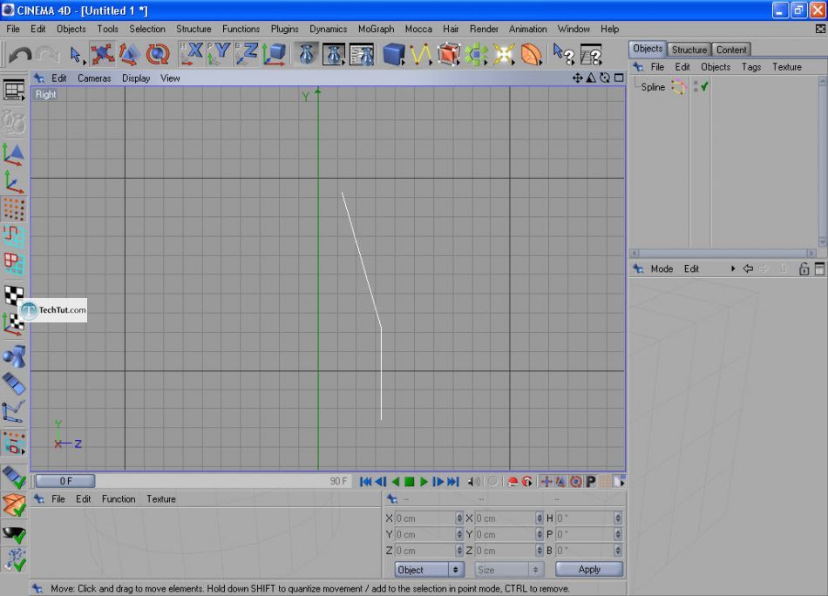Go to start of animation
Viewport: 828px width, 596px height.
[x=365, y=482]
